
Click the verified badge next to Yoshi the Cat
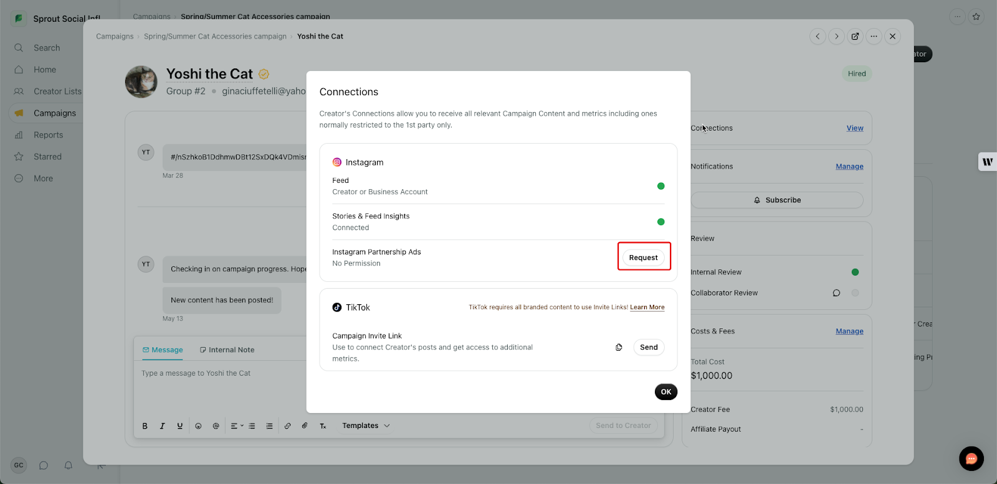pyautogui.click(x=264, y=74)
